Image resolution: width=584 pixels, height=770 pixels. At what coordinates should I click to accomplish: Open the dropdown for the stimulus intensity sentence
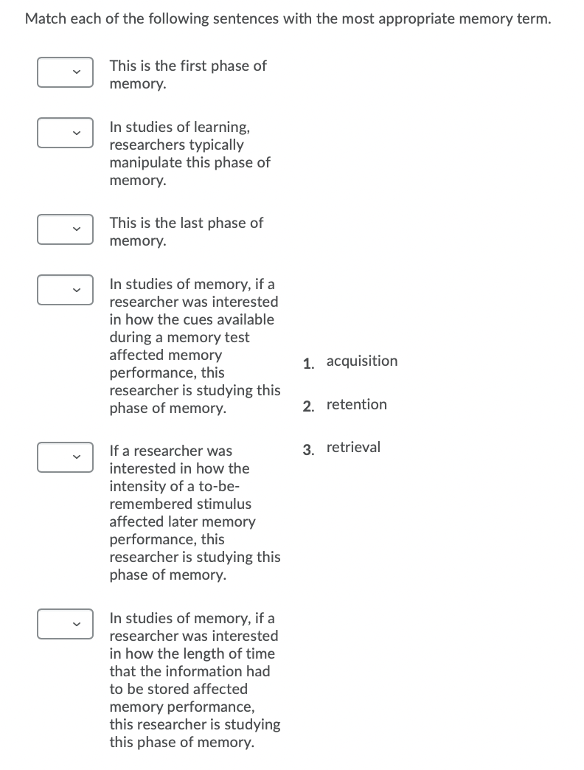[65, 457]
